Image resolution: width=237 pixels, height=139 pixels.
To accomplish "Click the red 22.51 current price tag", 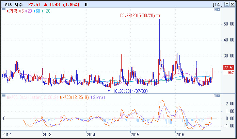I will [x=229, y=68].
